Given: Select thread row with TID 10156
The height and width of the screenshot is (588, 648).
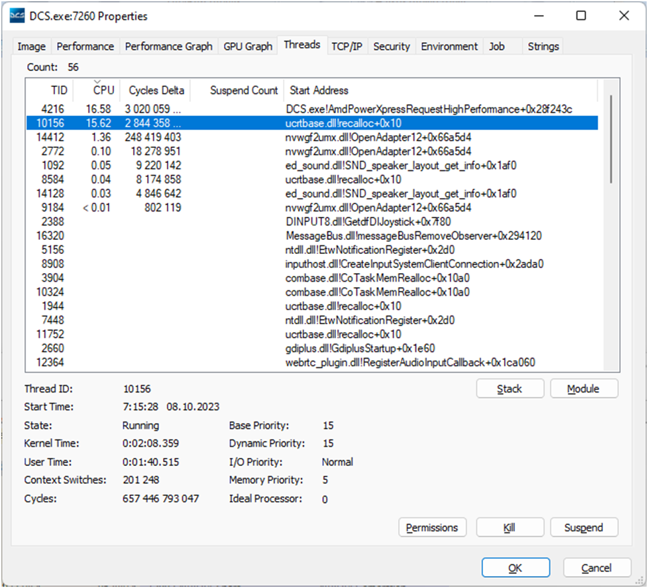Looking at the screenshot, I should click(312, 123).
